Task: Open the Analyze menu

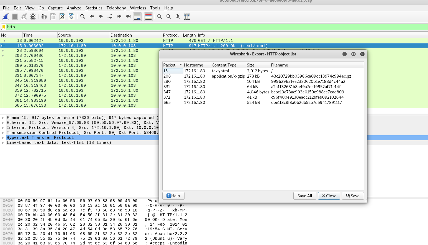Action: pyautogui.click(x=74, y=8)
